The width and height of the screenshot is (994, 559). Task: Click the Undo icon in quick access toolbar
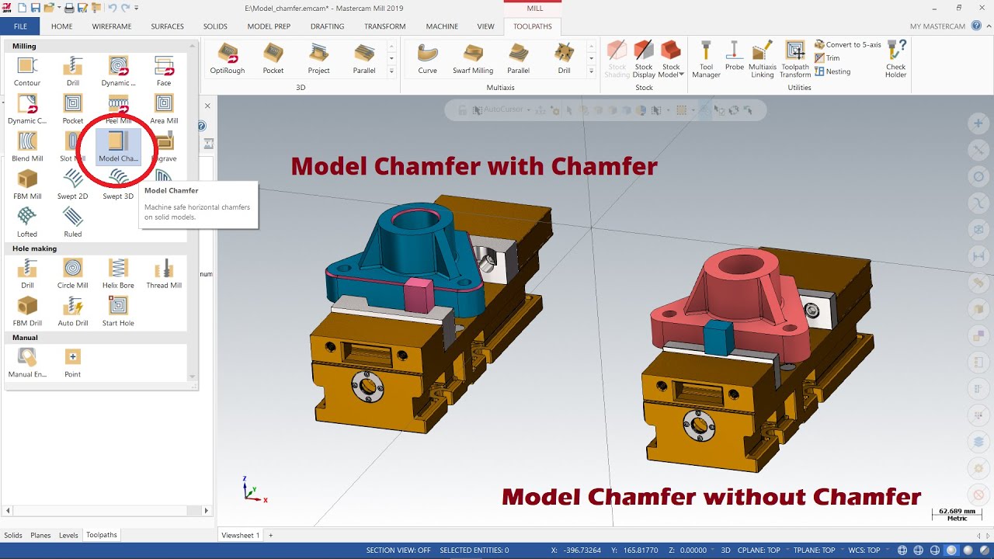click(112, 8)
